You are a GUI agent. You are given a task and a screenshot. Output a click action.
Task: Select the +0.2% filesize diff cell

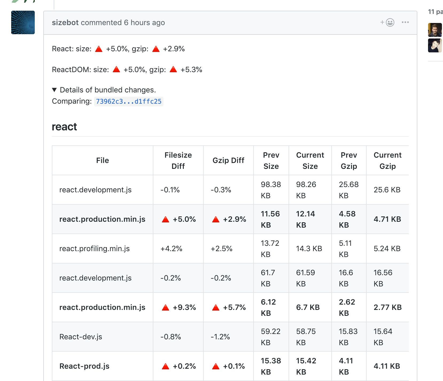[178, 366]
